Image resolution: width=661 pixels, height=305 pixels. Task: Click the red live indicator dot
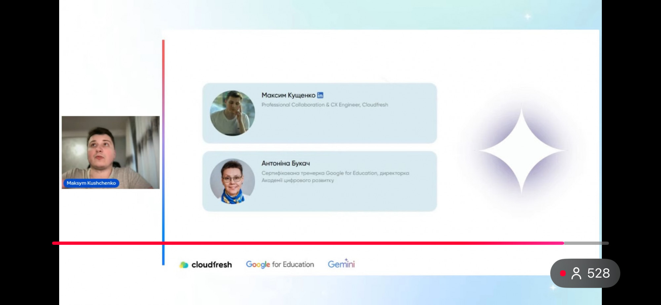click(563, 273)
